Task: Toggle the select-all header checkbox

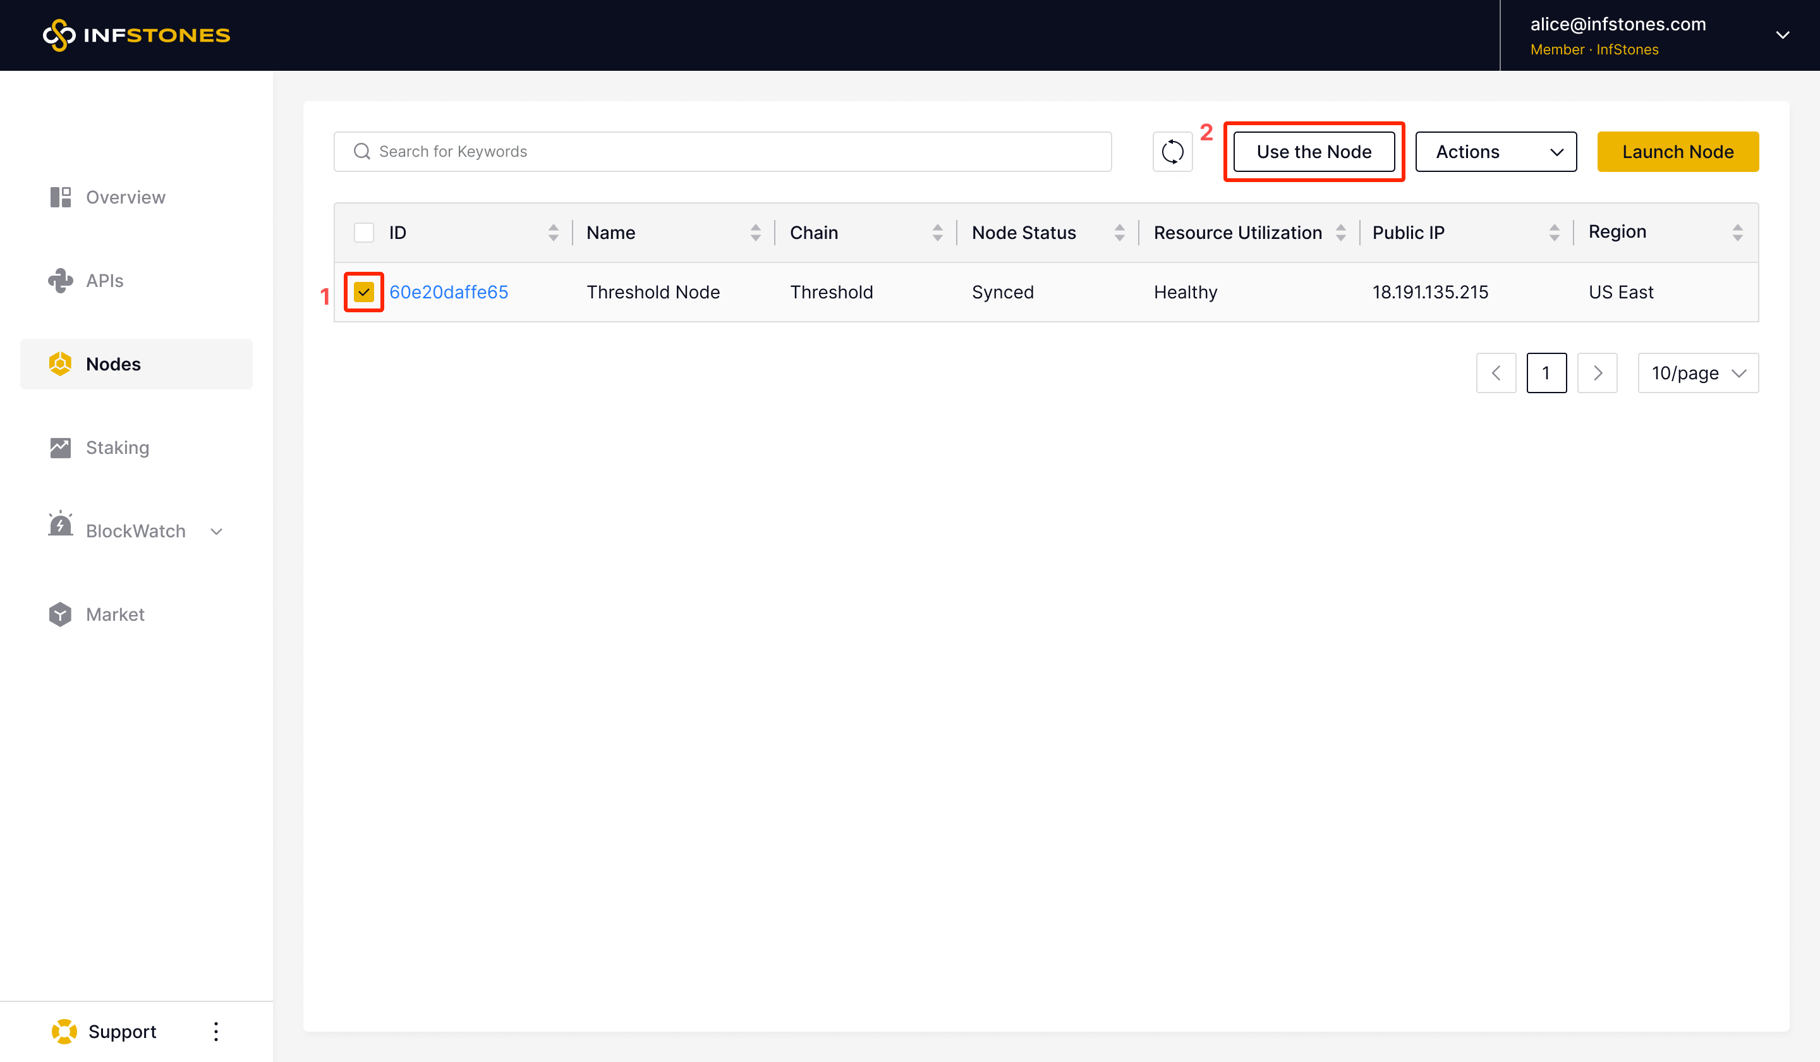Action: (x=364, y=233)
